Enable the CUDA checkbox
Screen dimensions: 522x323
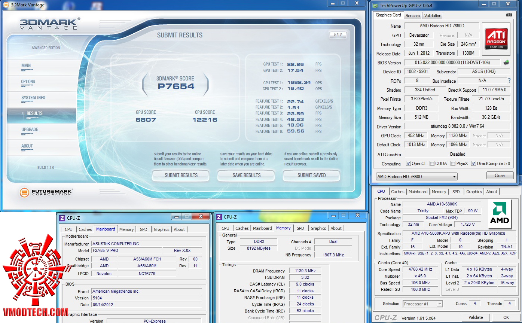point(432,164)
